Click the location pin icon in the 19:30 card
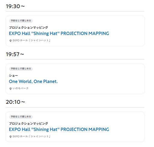The width and height of the screenshot is (154, 147). (11, 41)
